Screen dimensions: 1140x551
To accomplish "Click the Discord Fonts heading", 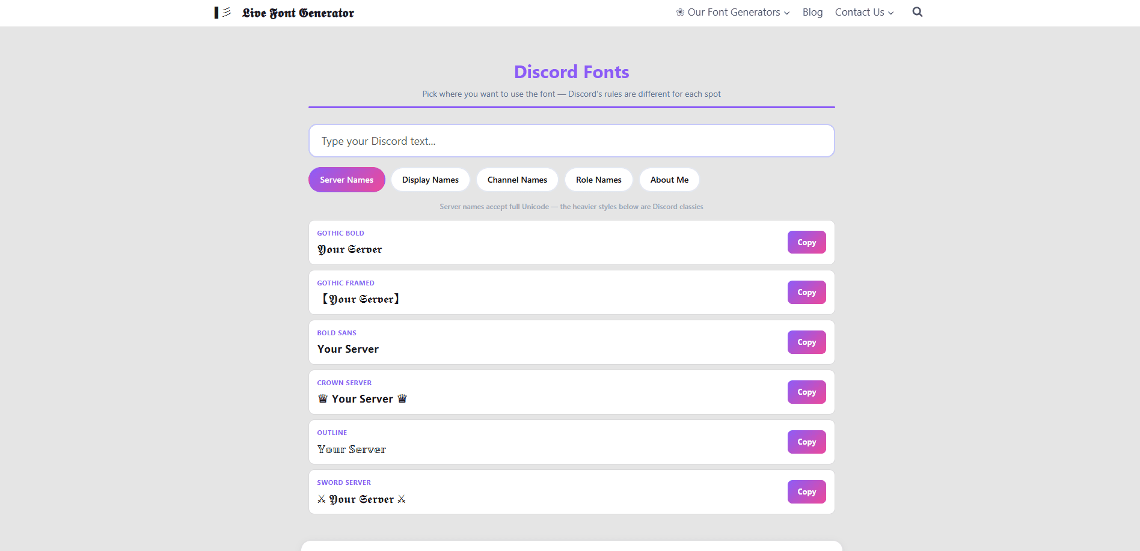I will pos(571,72).
